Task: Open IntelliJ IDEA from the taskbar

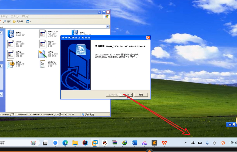Action: coord(85,143)
